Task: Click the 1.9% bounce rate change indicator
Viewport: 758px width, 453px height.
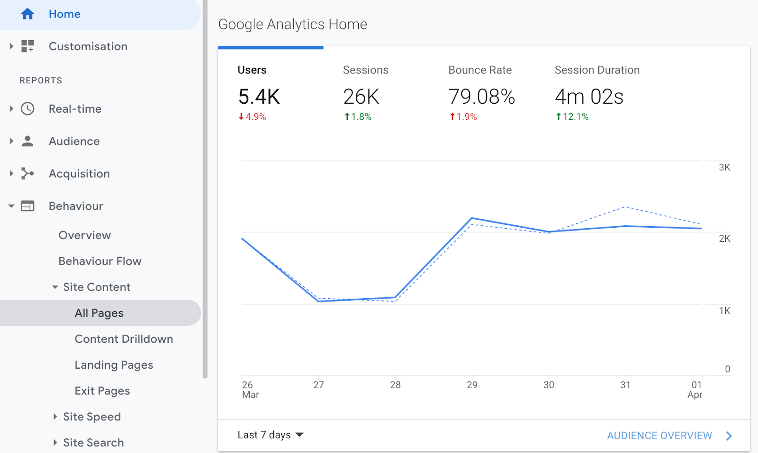Action: point(463,116)
